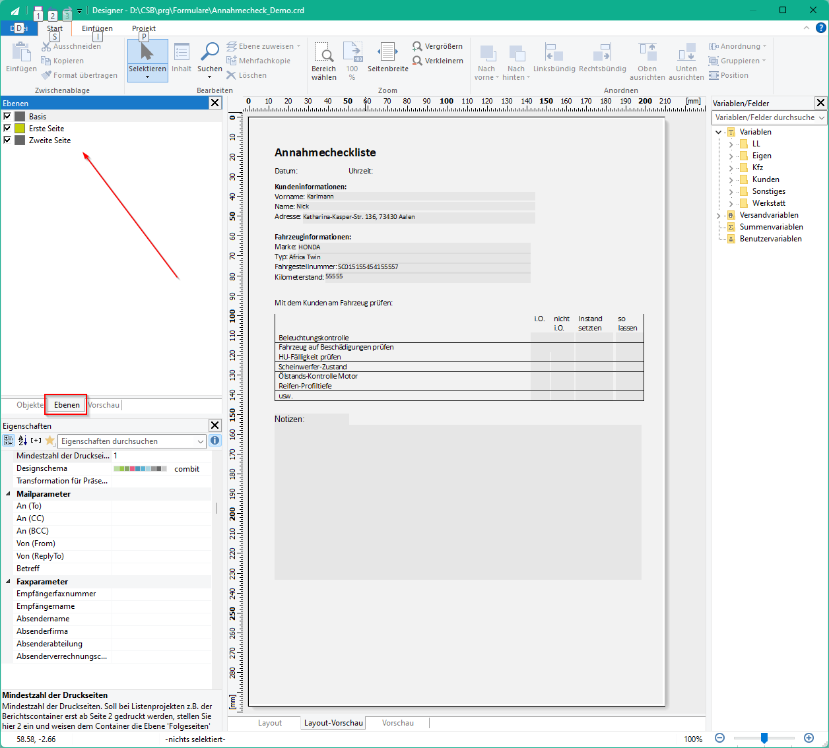Set zoom to 100 % via ribbon icon
829x748 pixels.
click(x=352, y=52)
